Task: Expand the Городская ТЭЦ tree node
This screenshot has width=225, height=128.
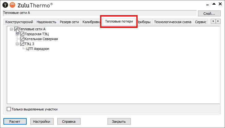Action: [x=17, y=34]
